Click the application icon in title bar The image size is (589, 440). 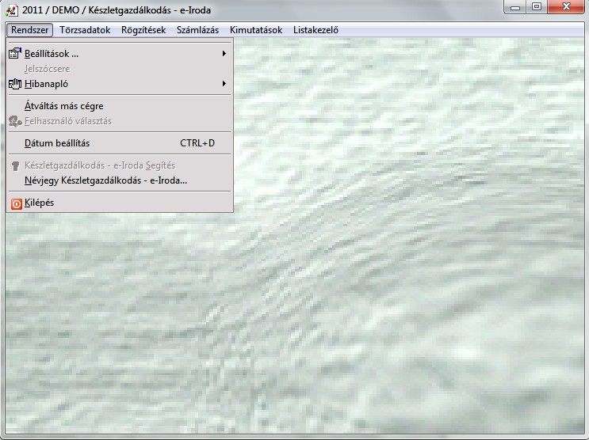click(x=11, y=8)
